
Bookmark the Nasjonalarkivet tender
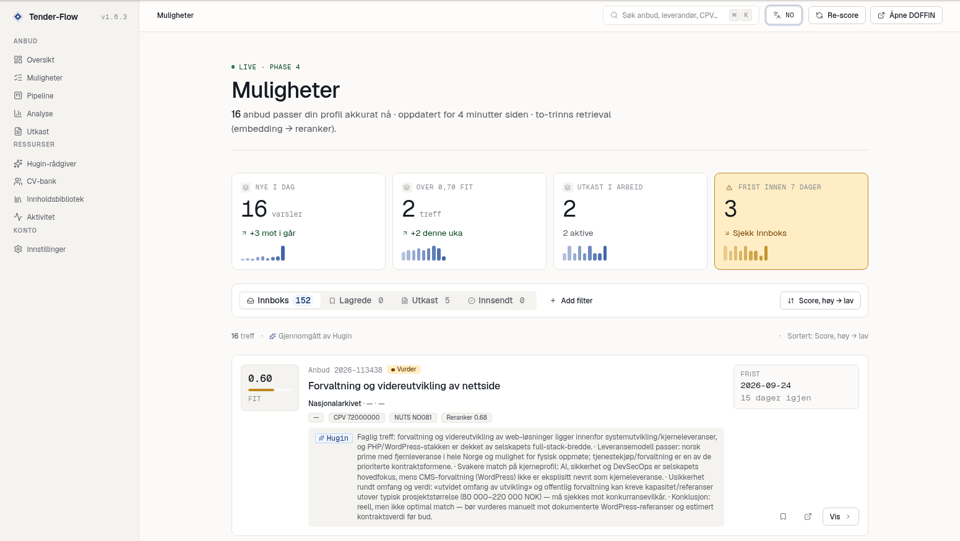click(x=783, y=517)
